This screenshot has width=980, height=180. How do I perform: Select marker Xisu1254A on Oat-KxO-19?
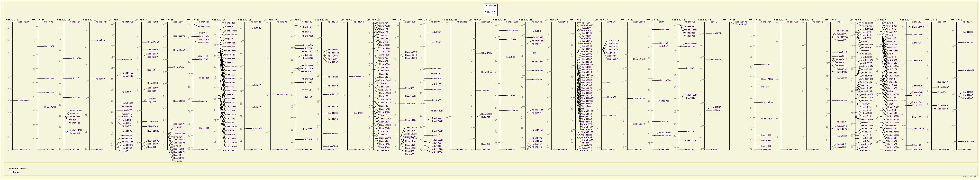282,95
